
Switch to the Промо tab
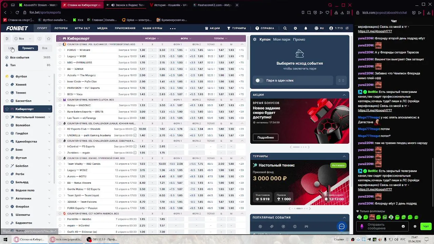tap(299, 39)
